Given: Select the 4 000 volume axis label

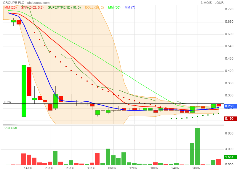Looking at the screenshot, I should 229,149.
